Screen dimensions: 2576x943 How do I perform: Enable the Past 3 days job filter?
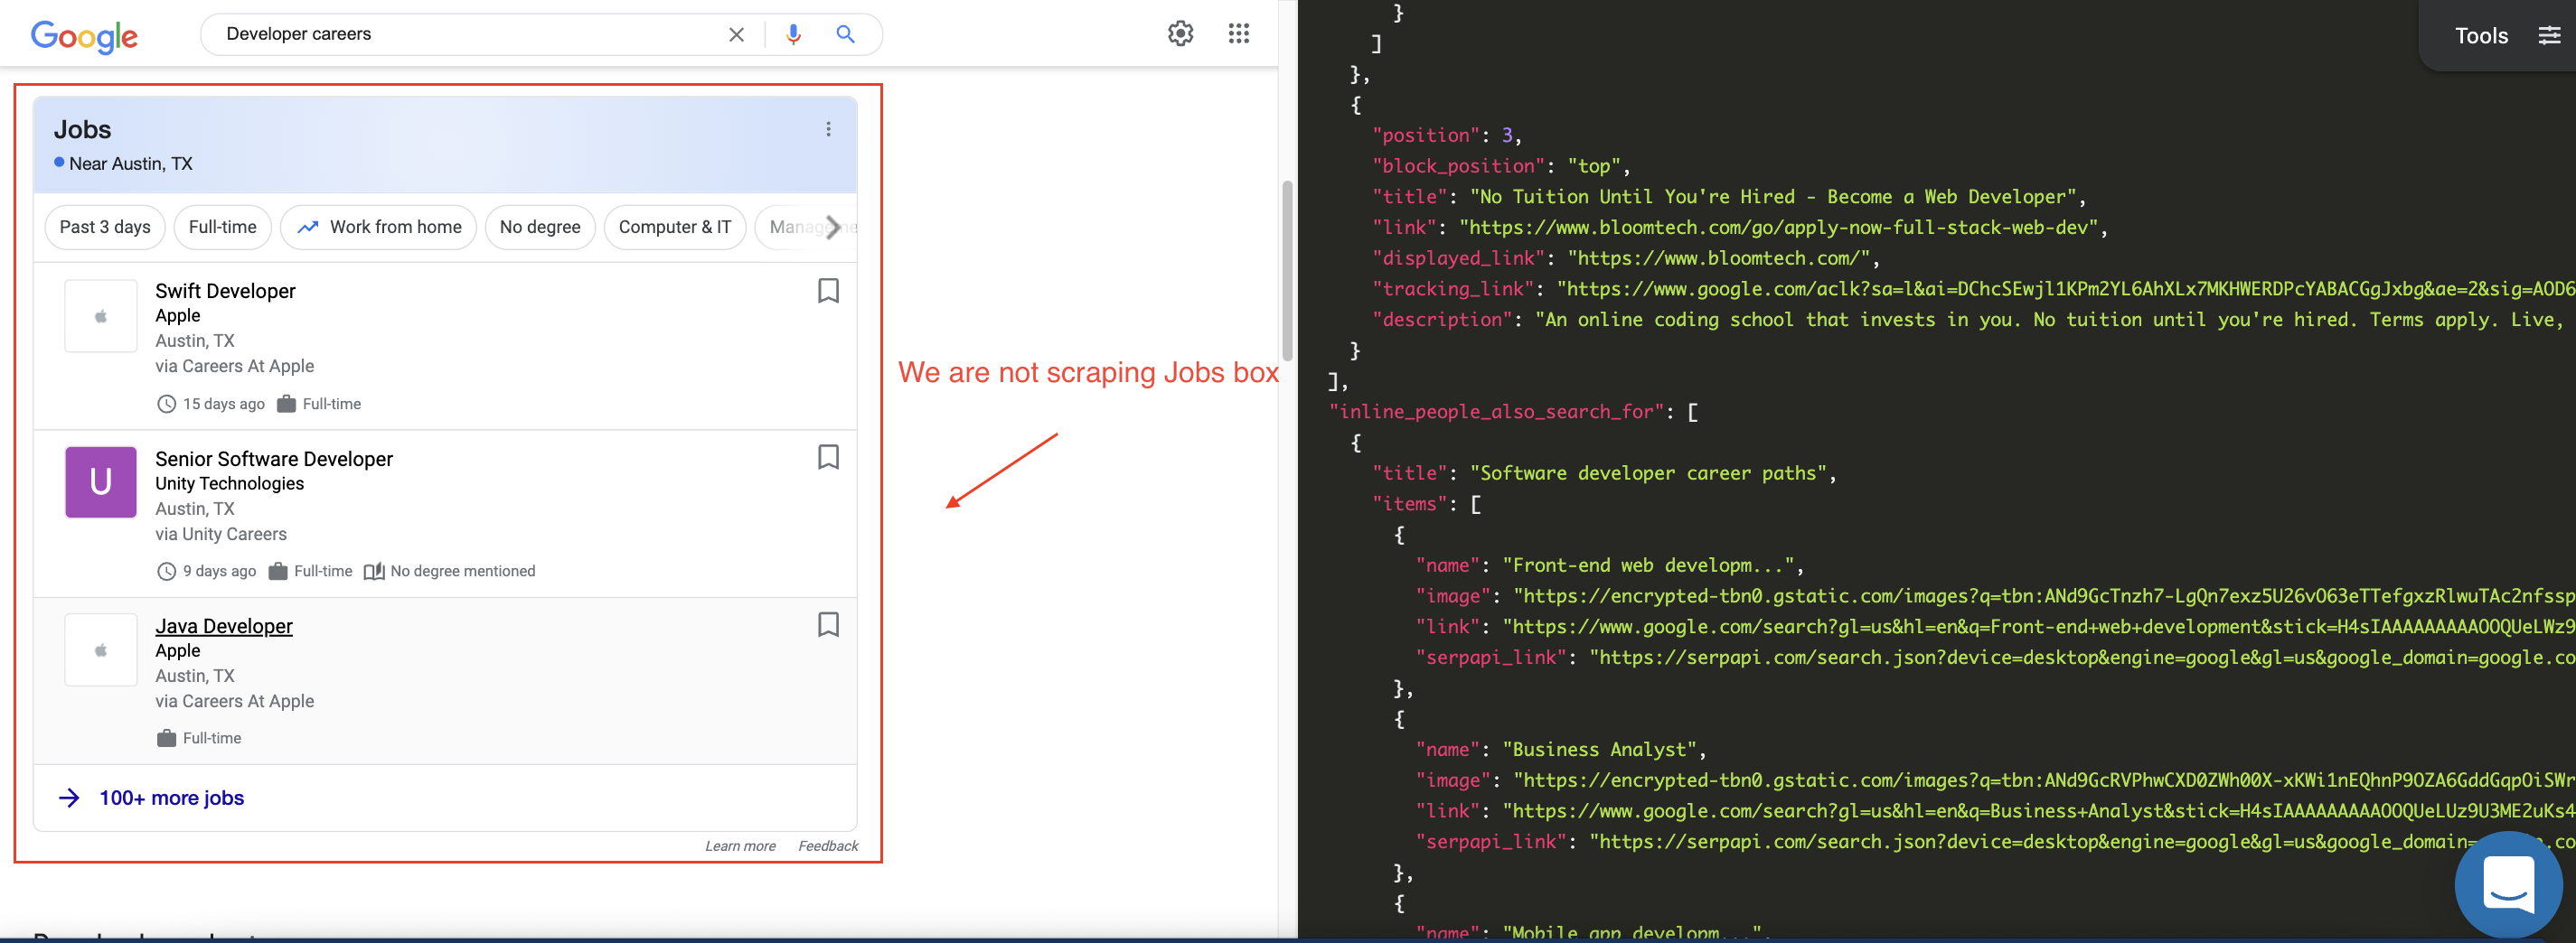(x=104, y=227)
